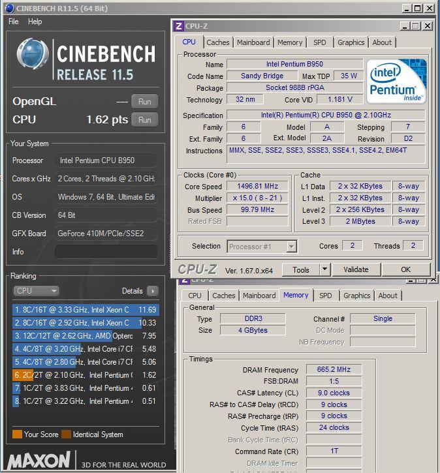Click the memory Type value DDR3
440x473 pixels.
tap(253, 319)
